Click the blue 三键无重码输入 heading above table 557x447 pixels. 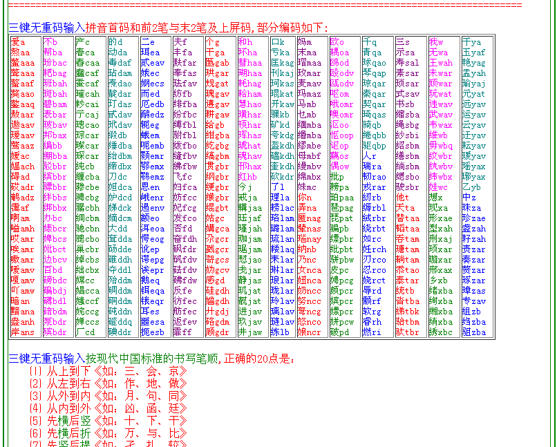click(x=47, y=28)
